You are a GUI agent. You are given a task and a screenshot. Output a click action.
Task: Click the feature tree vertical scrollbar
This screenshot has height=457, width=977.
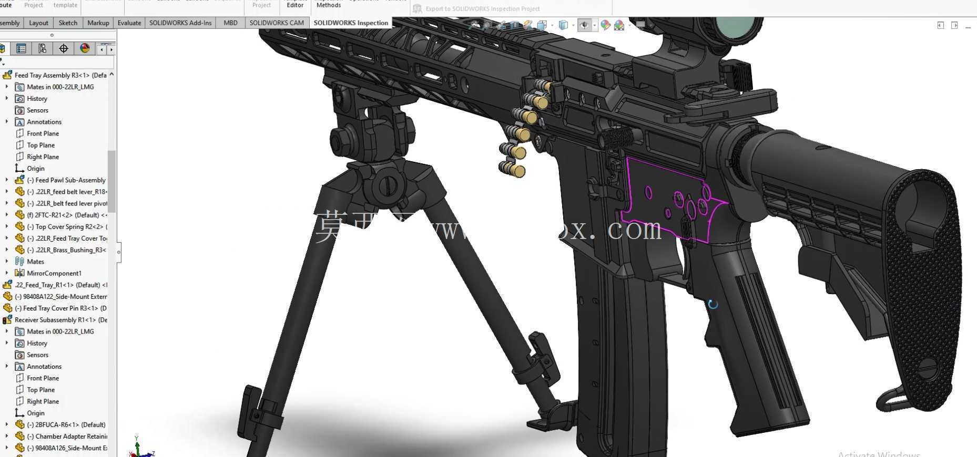click(111, 181)
